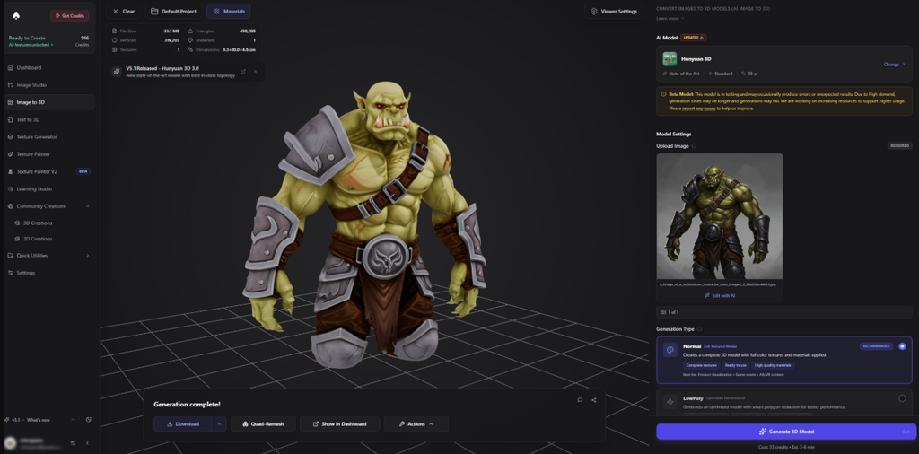Toggle the Materials view button
This screenshot has width=919, height=454.
pyautogui.click(x=229, y=11)
